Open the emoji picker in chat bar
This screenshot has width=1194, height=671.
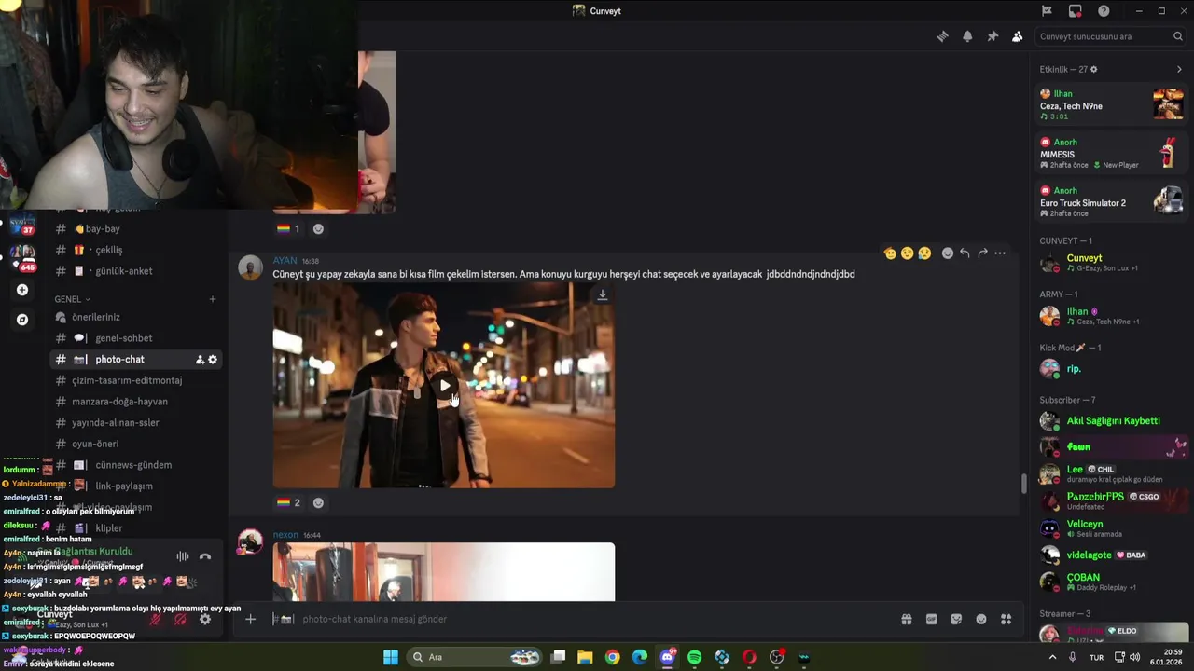coord(981,619)
